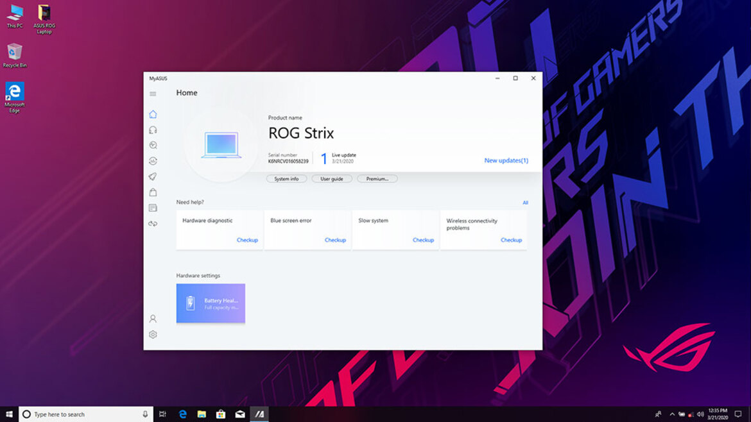Click the Live update label text

pos(344,155)
